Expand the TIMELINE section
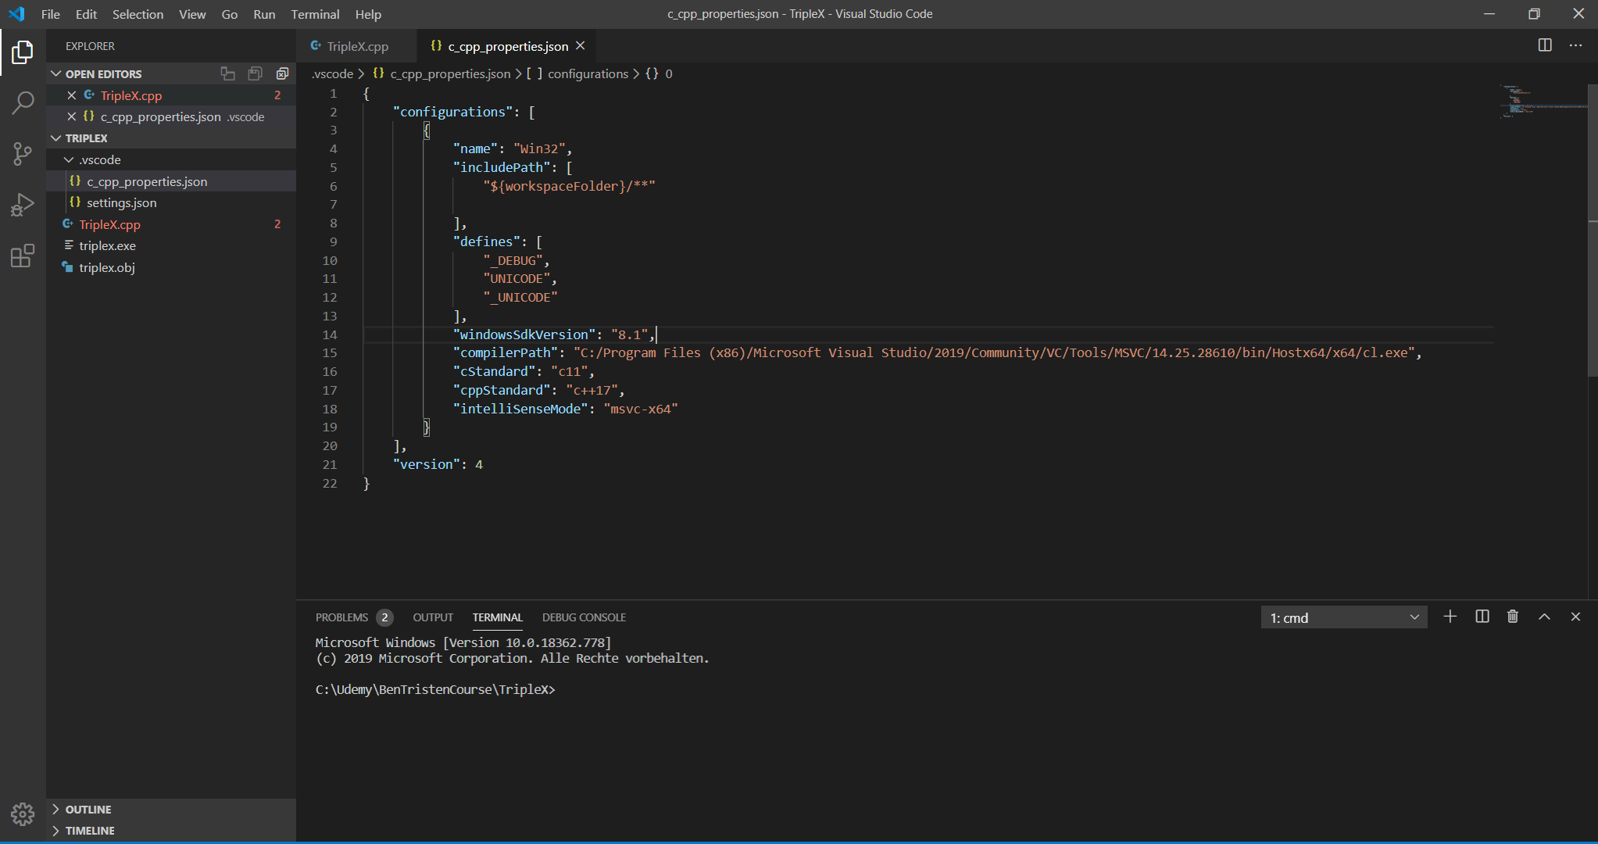Image resolution: width=1598 pixels, height=844 pixels. point(89,831)
